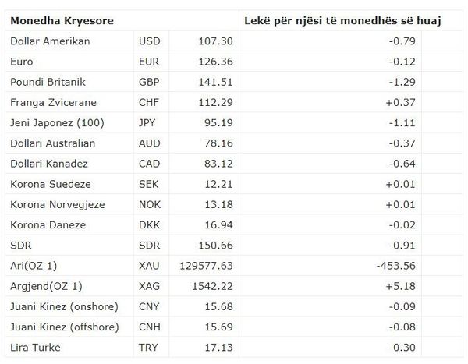Screen dimensions: 468x364
Task: Select the Ari(OZ 1) gold price 129577.63
Action: 206,266
